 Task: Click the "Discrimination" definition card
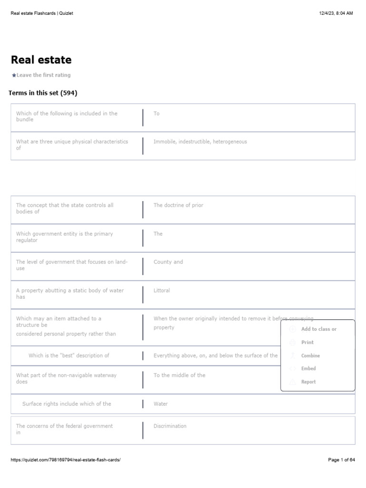click(170, 427)
